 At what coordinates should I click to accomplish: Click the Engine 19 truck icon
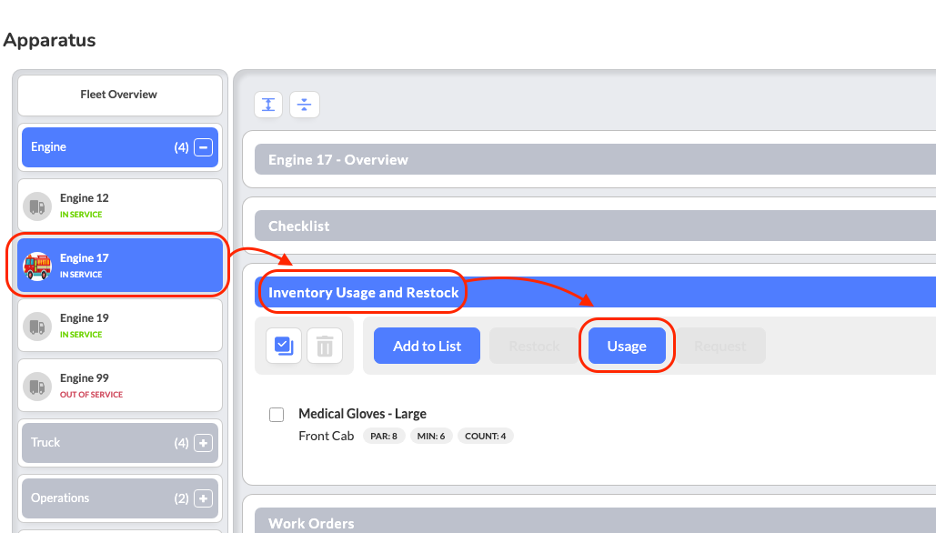click(37, 327)
